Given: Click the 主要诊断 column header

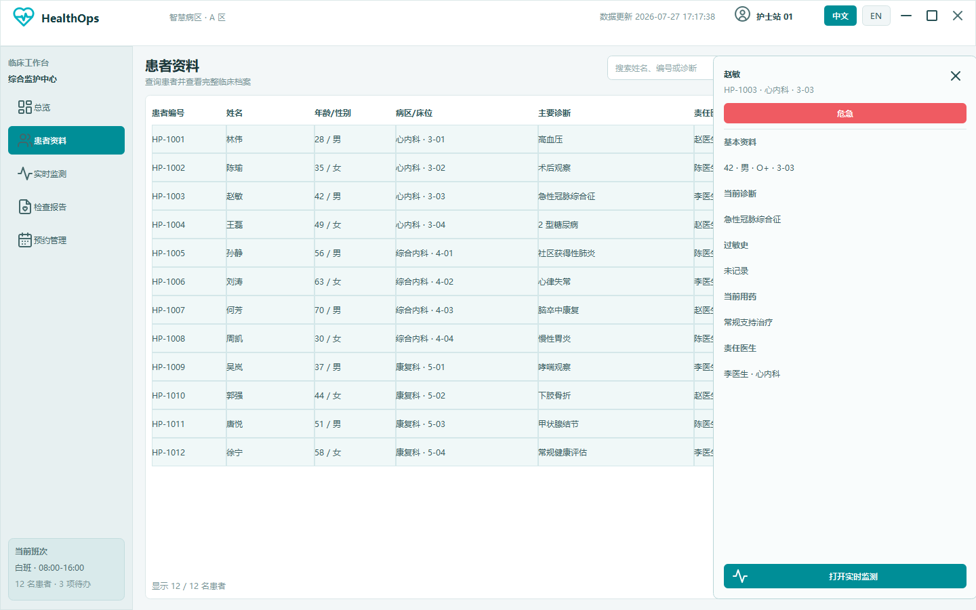Looking at the screenshot, I should point(554,113).
